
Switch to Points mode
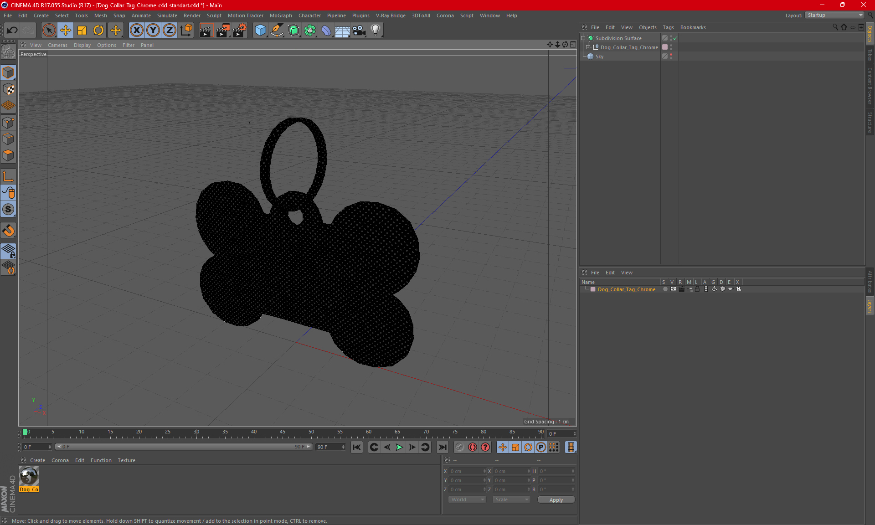[8, 123]
